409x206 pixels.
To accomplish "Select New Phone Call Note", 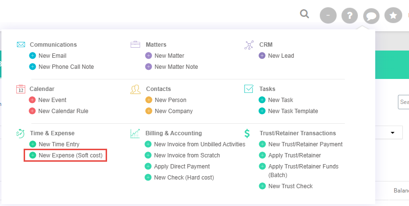I will pyautogui.click(x=66, y=67).
